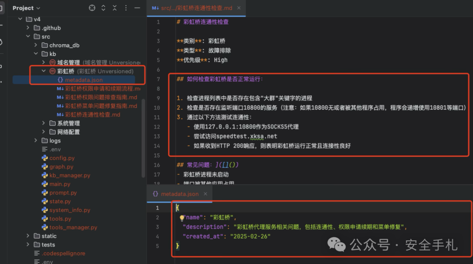Click the Python icon next to main.py
The height and width of the screenshot is (264, 473).
pos(44,184)
